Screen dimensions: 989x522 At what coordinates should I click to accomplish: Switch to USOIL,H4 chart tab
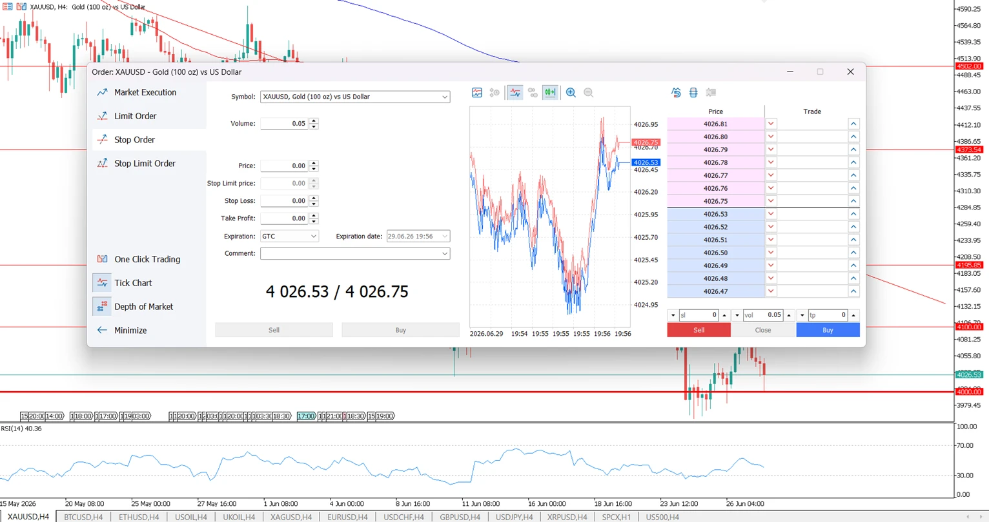(190, 517)
